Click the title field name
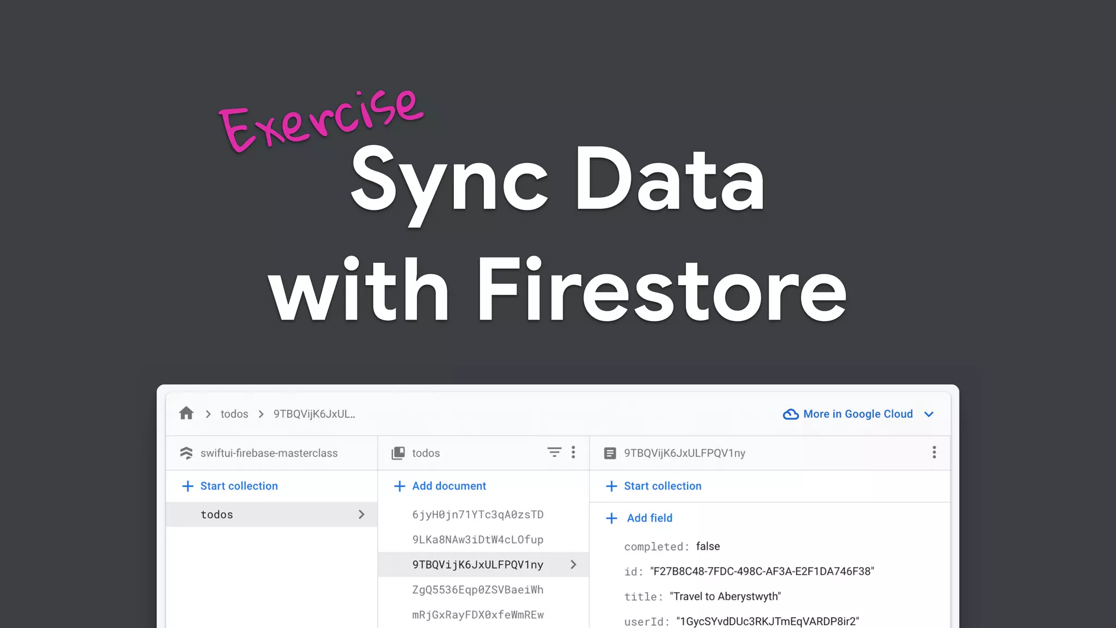1116x628 pixels. [644, 596]
